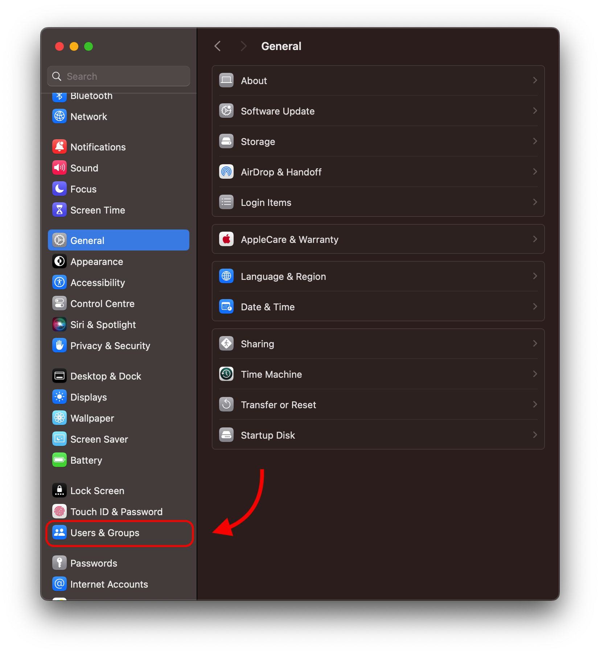Click the green full-screen window button
The image size is (600, 654).
[x=89, y=46]
